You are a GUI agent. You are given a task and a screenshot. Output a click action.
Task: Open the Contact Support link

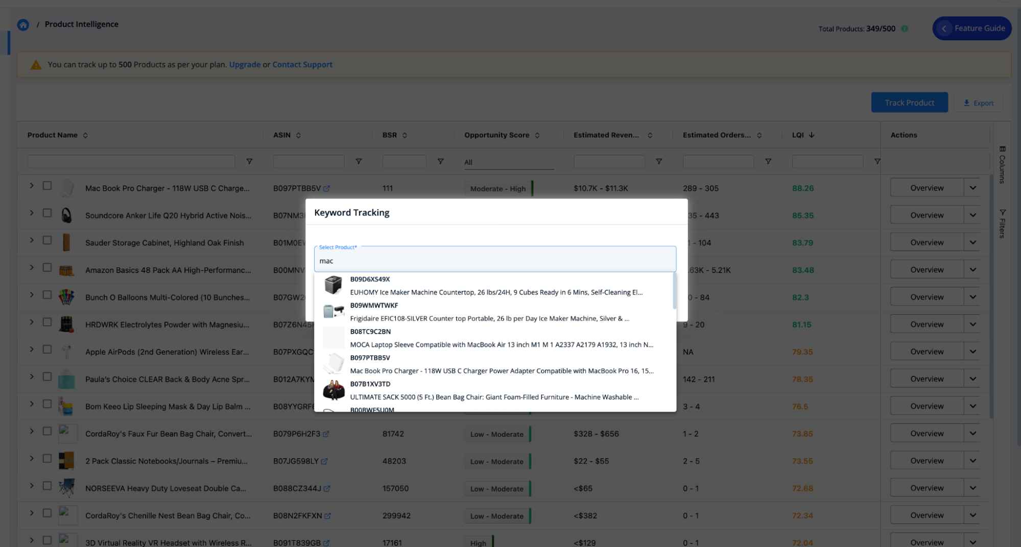[x=302, y=64]
